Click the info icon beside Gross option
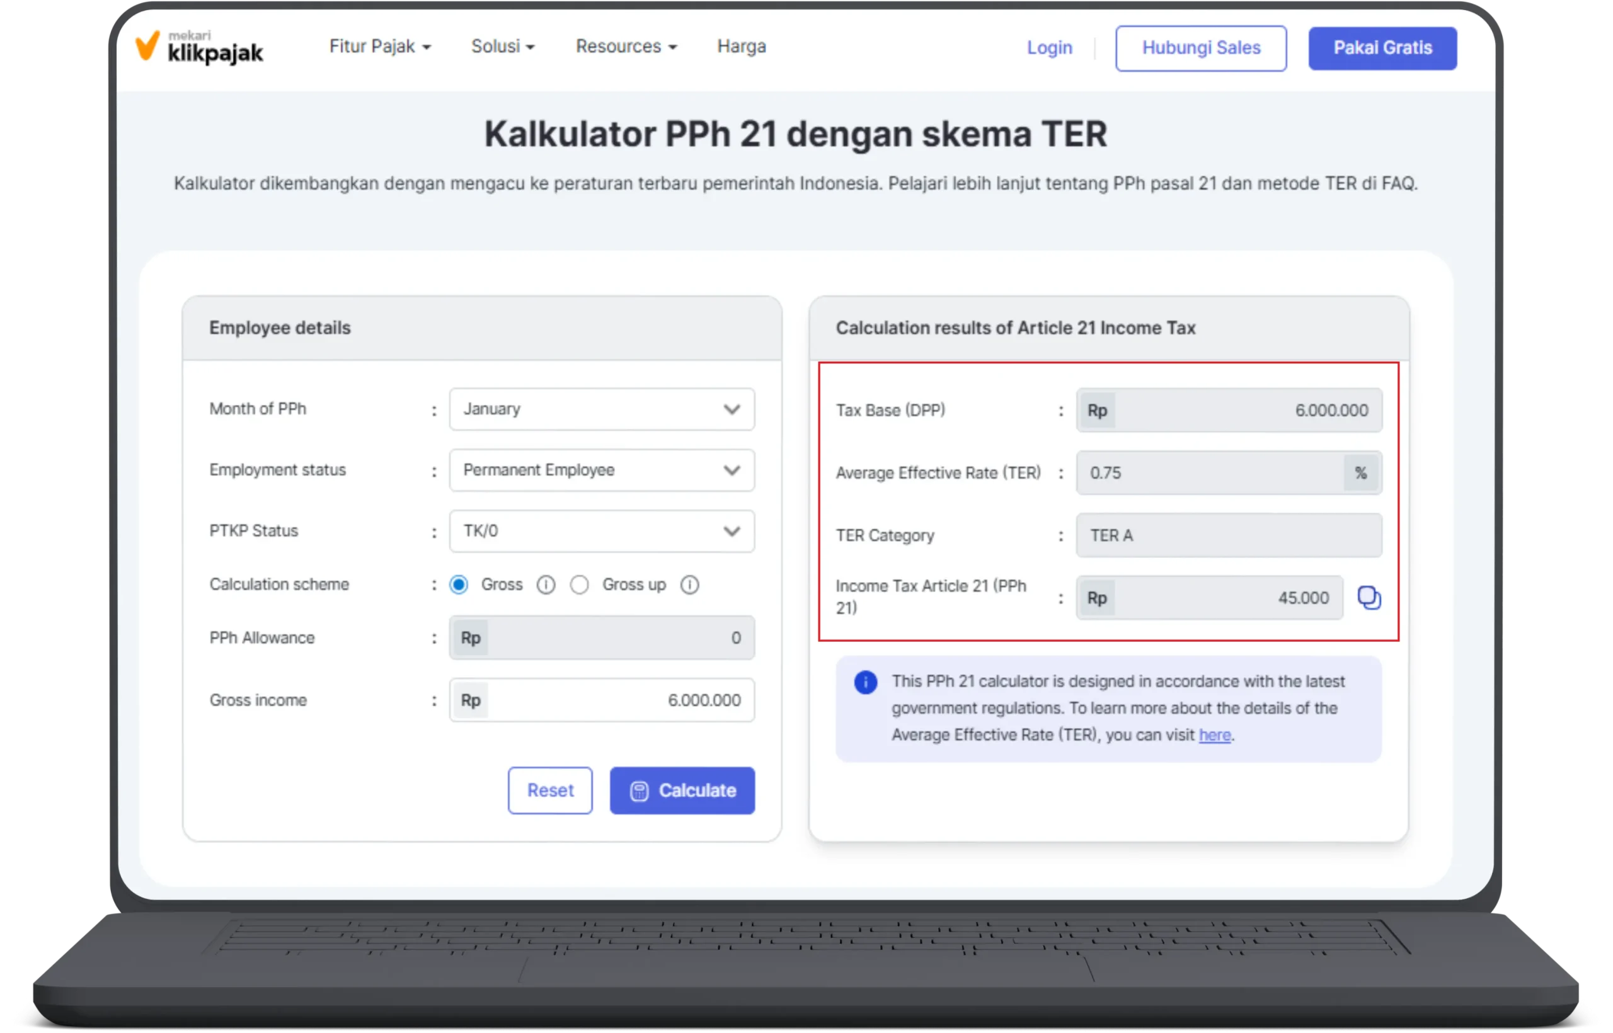This screenshot has width=1613, height=1033. (x=547, y=585)
